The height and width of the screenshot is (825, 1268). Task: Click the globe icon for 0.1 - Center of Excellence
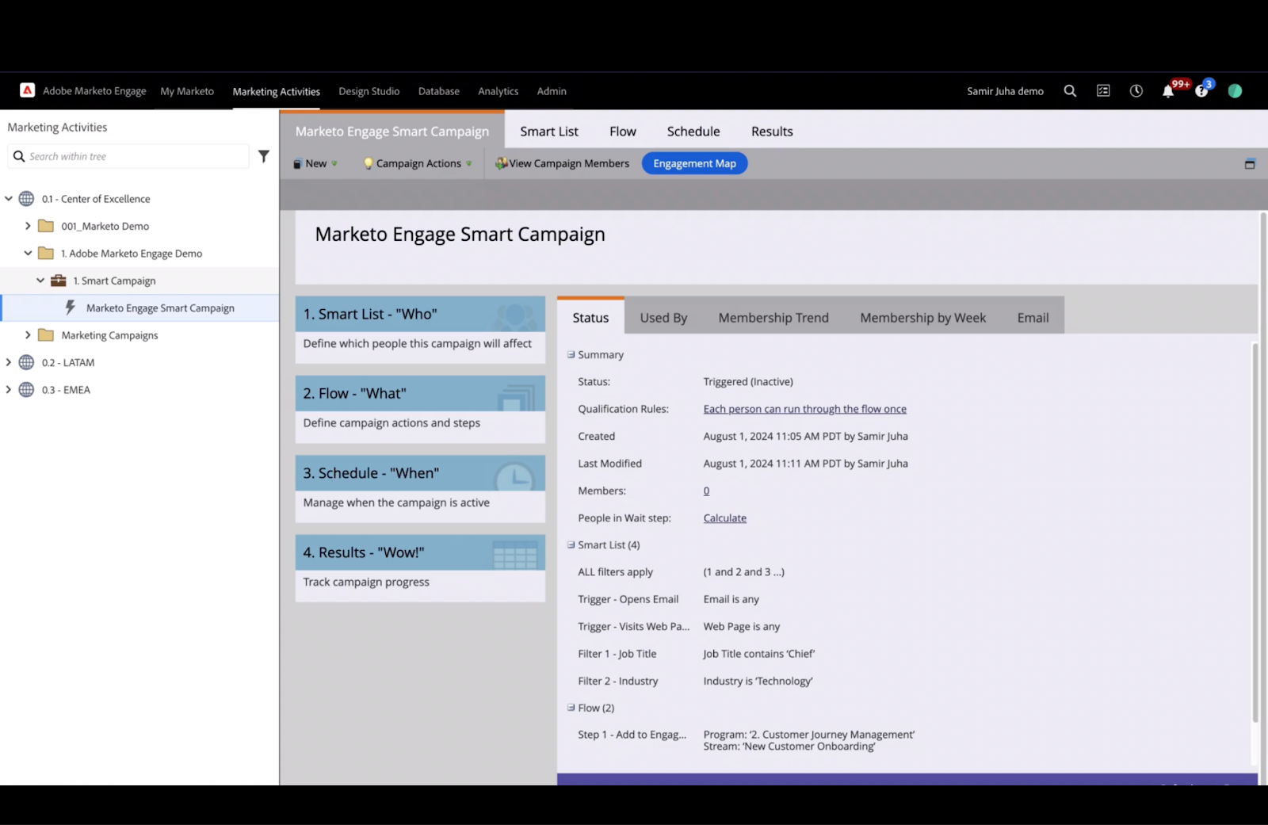pyautogui.click(x=26, y=198)
